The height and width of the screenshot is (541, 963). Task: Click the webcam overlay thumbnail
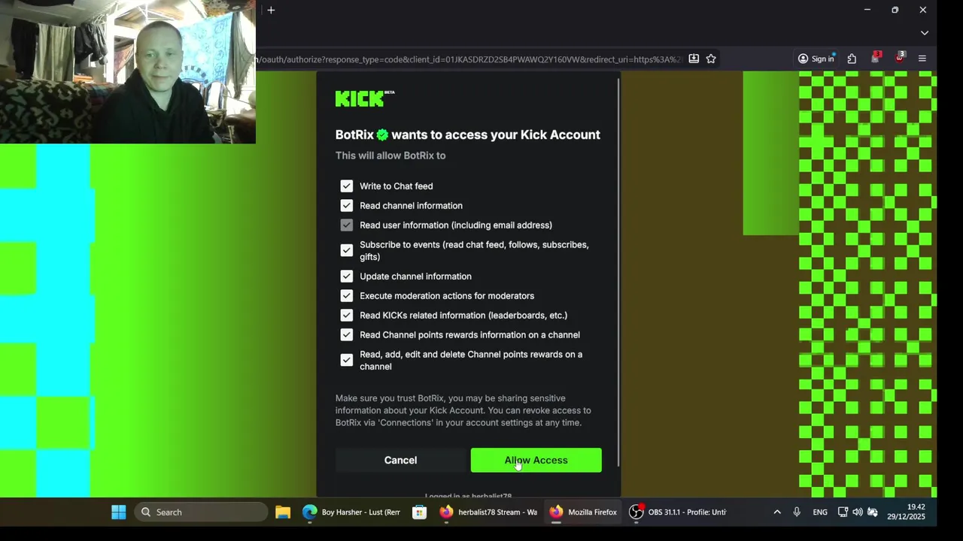(x=128, y=71)
